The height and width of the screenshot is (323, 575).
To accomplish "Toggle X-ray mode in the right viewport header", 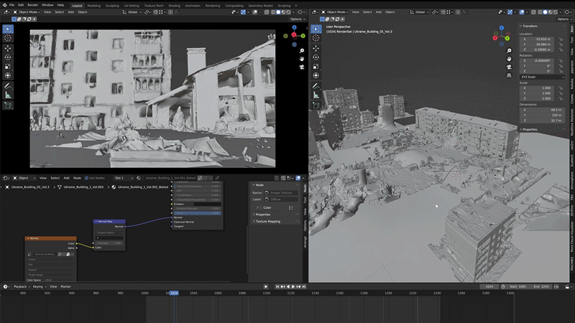I will tap(533, 12).
